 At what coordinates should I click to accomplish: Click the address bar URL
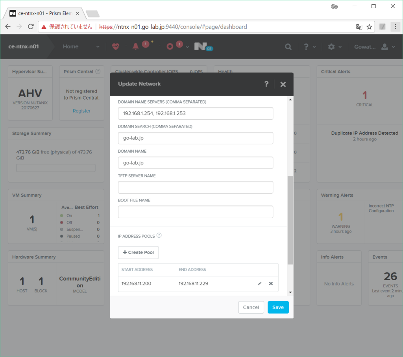173,27
